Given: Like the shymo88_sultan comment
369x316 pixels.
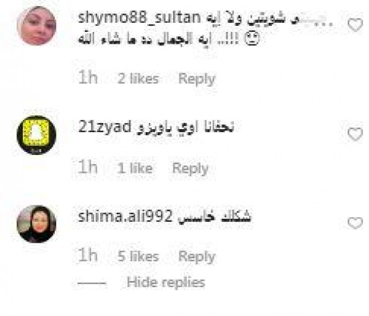Looking at the screenshot, I should click(x=355, y=25).
